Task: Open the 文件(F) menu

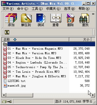Action: pyautogui.click(x=8, y=9)
